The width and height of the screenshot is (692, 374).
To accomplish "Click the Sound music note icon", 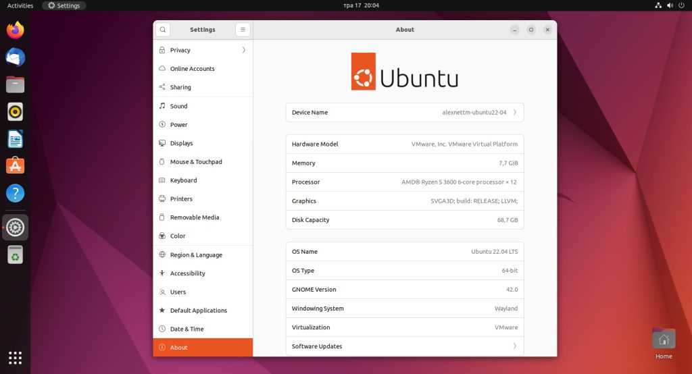I will (x=162, y=106).
